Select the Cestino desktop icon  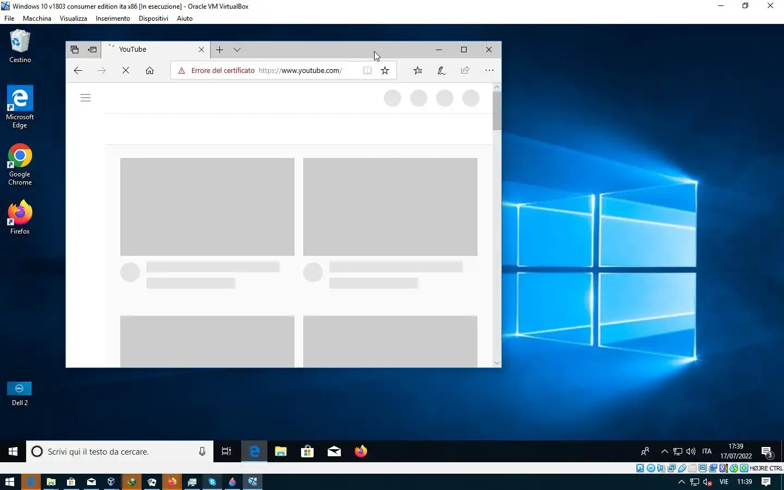[20, 47]
